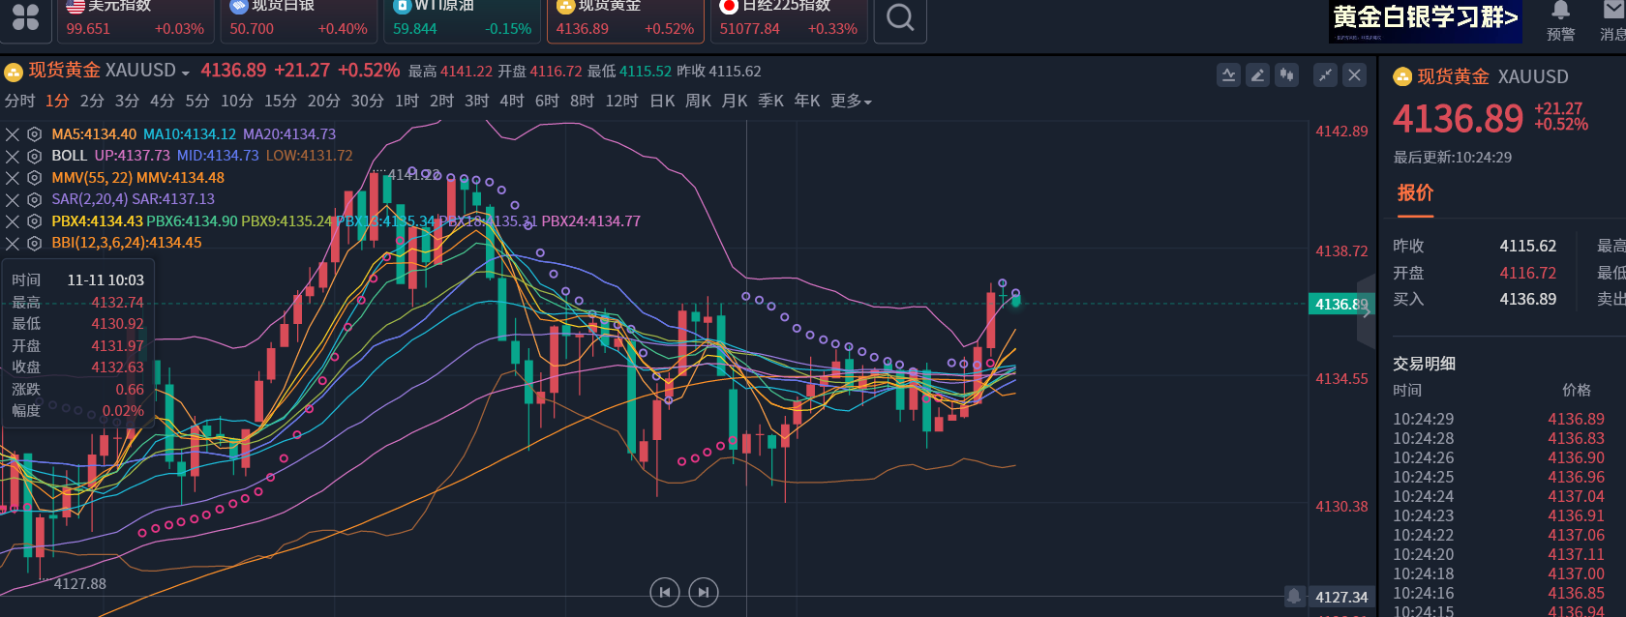This screenshot has width=1626, height=617.
Task: Expand the 更多 timeframe dropdown
Action: 851,102
